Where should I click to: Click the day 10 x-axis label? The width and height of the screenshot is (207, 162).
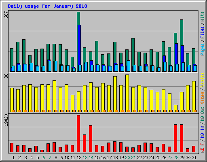point(67,158)
